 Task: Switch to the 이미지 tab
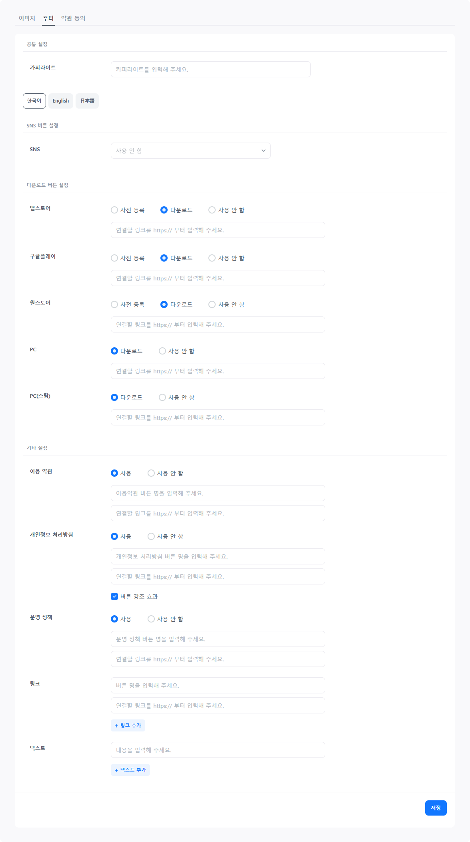click(27, 18)
